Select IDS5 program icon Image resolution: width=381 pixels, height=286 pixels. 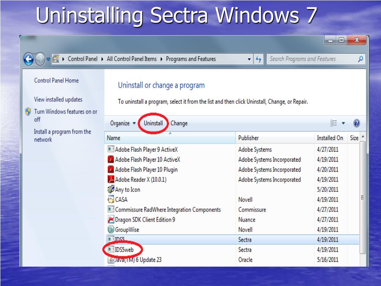(111, 239)
